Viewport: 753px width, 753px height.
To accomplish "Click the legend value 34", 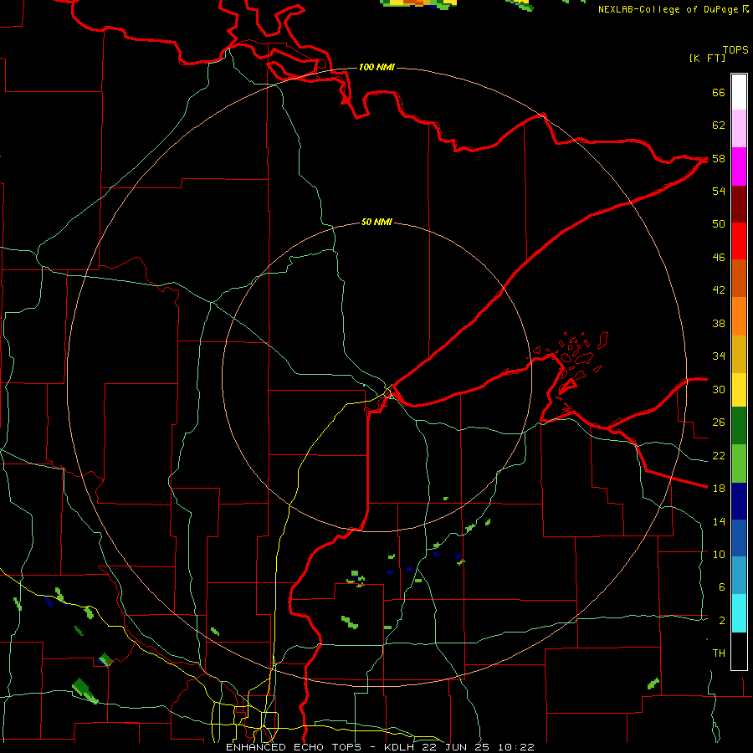I will point(719,356).
